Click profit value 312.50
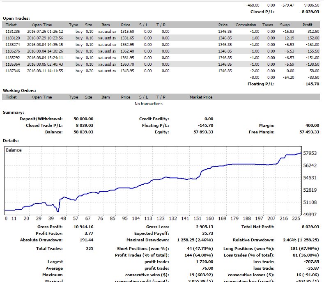This screenshot has height=282, width=324. pos(313,32)
